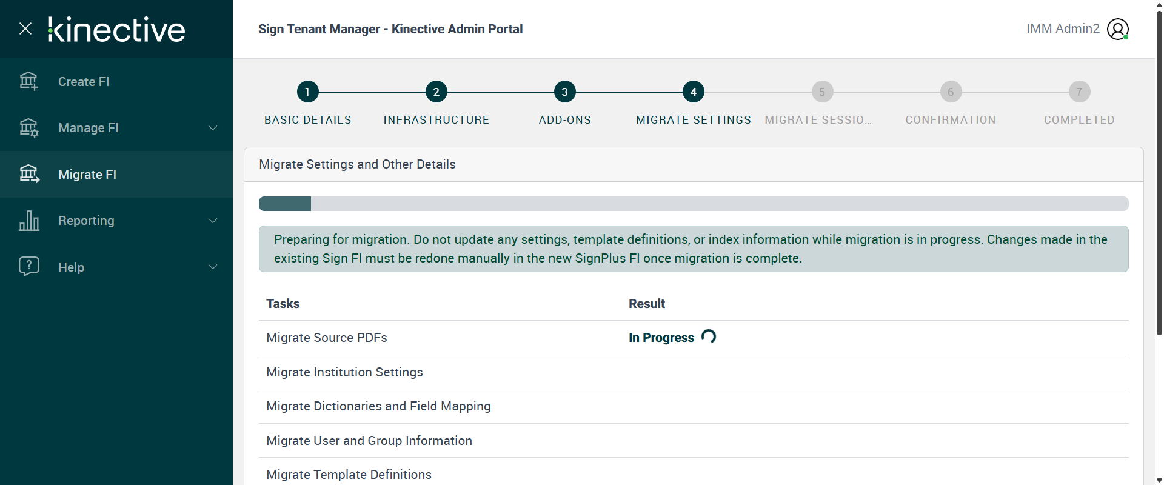Click the kinective logo

[117, 30]
